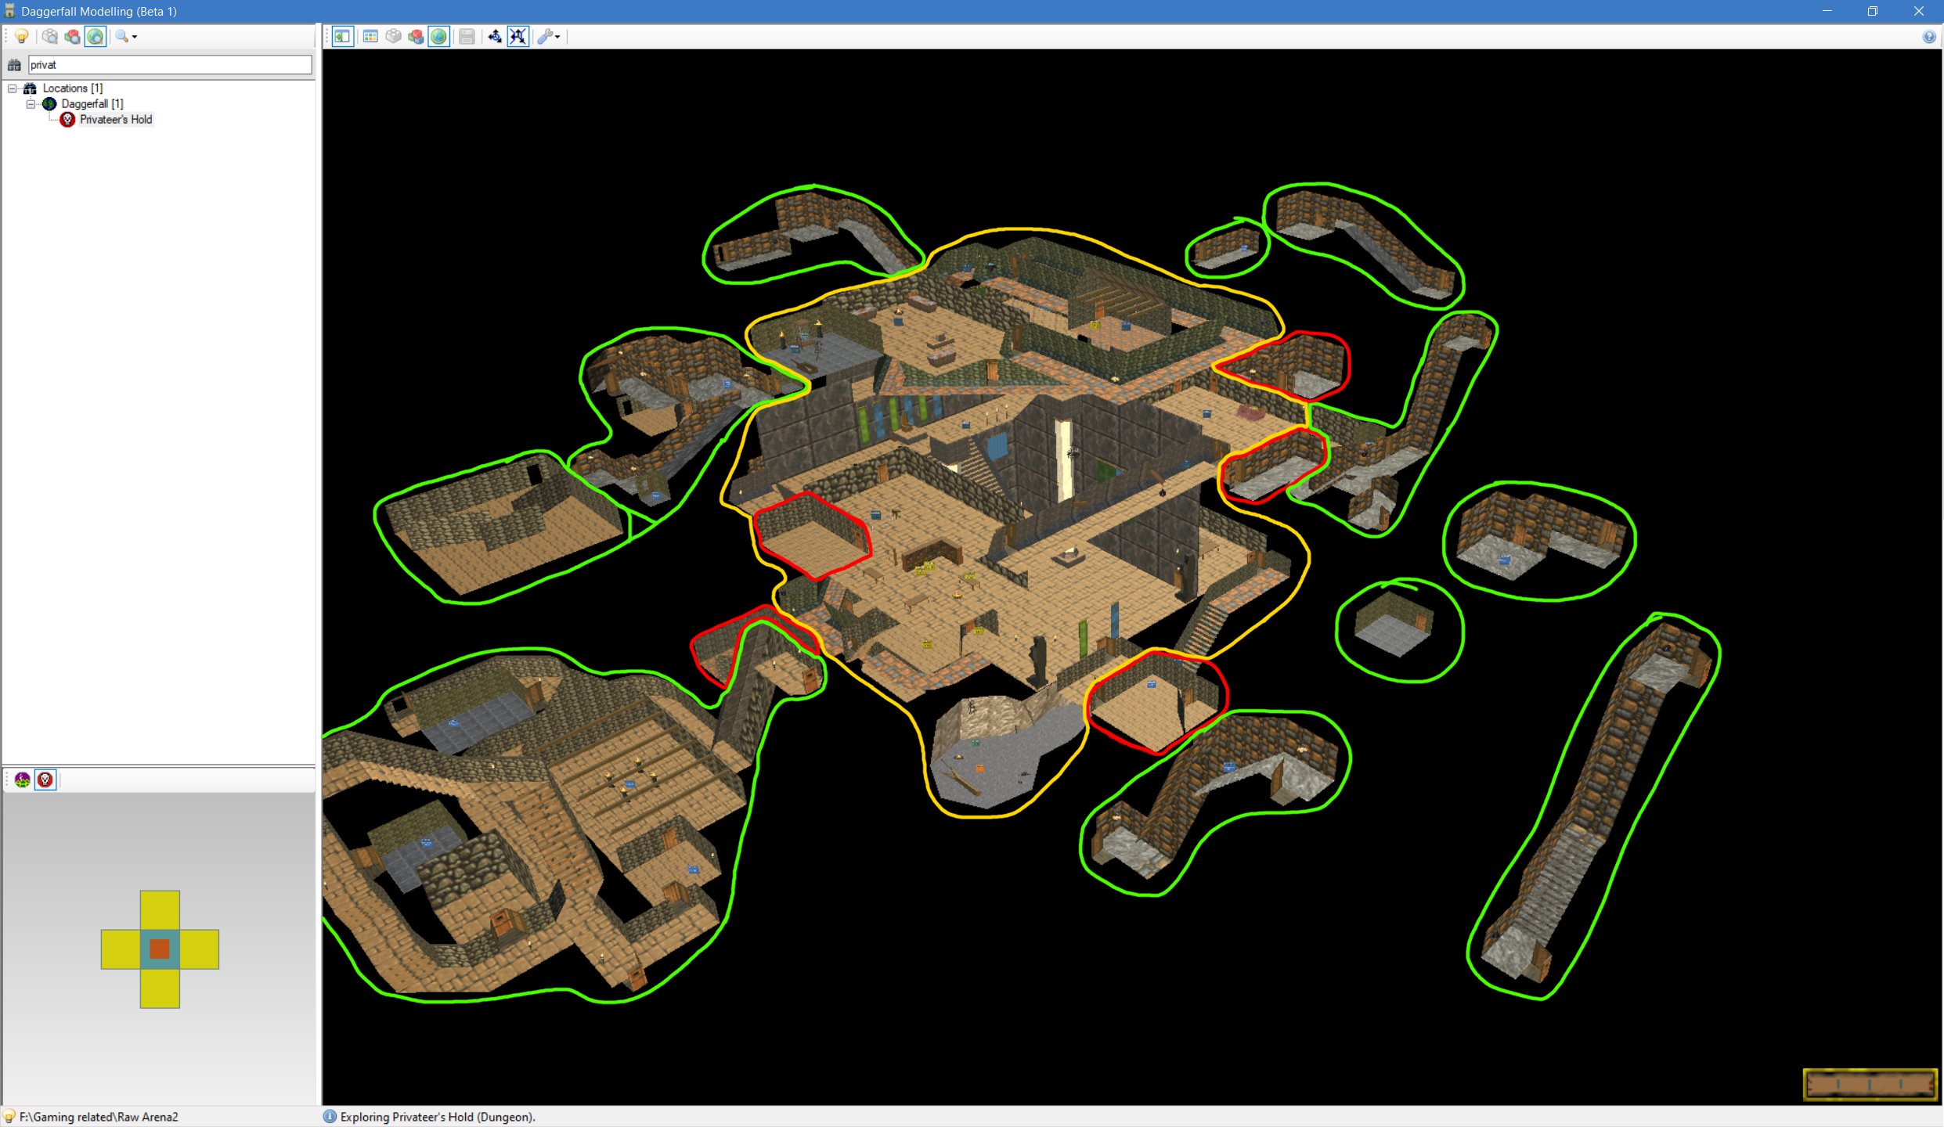Collapse the Daggerfall [1] region node

pos(31,104)
